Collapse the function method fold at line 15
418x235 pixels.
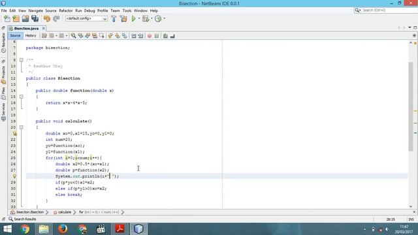coord(22,97)
